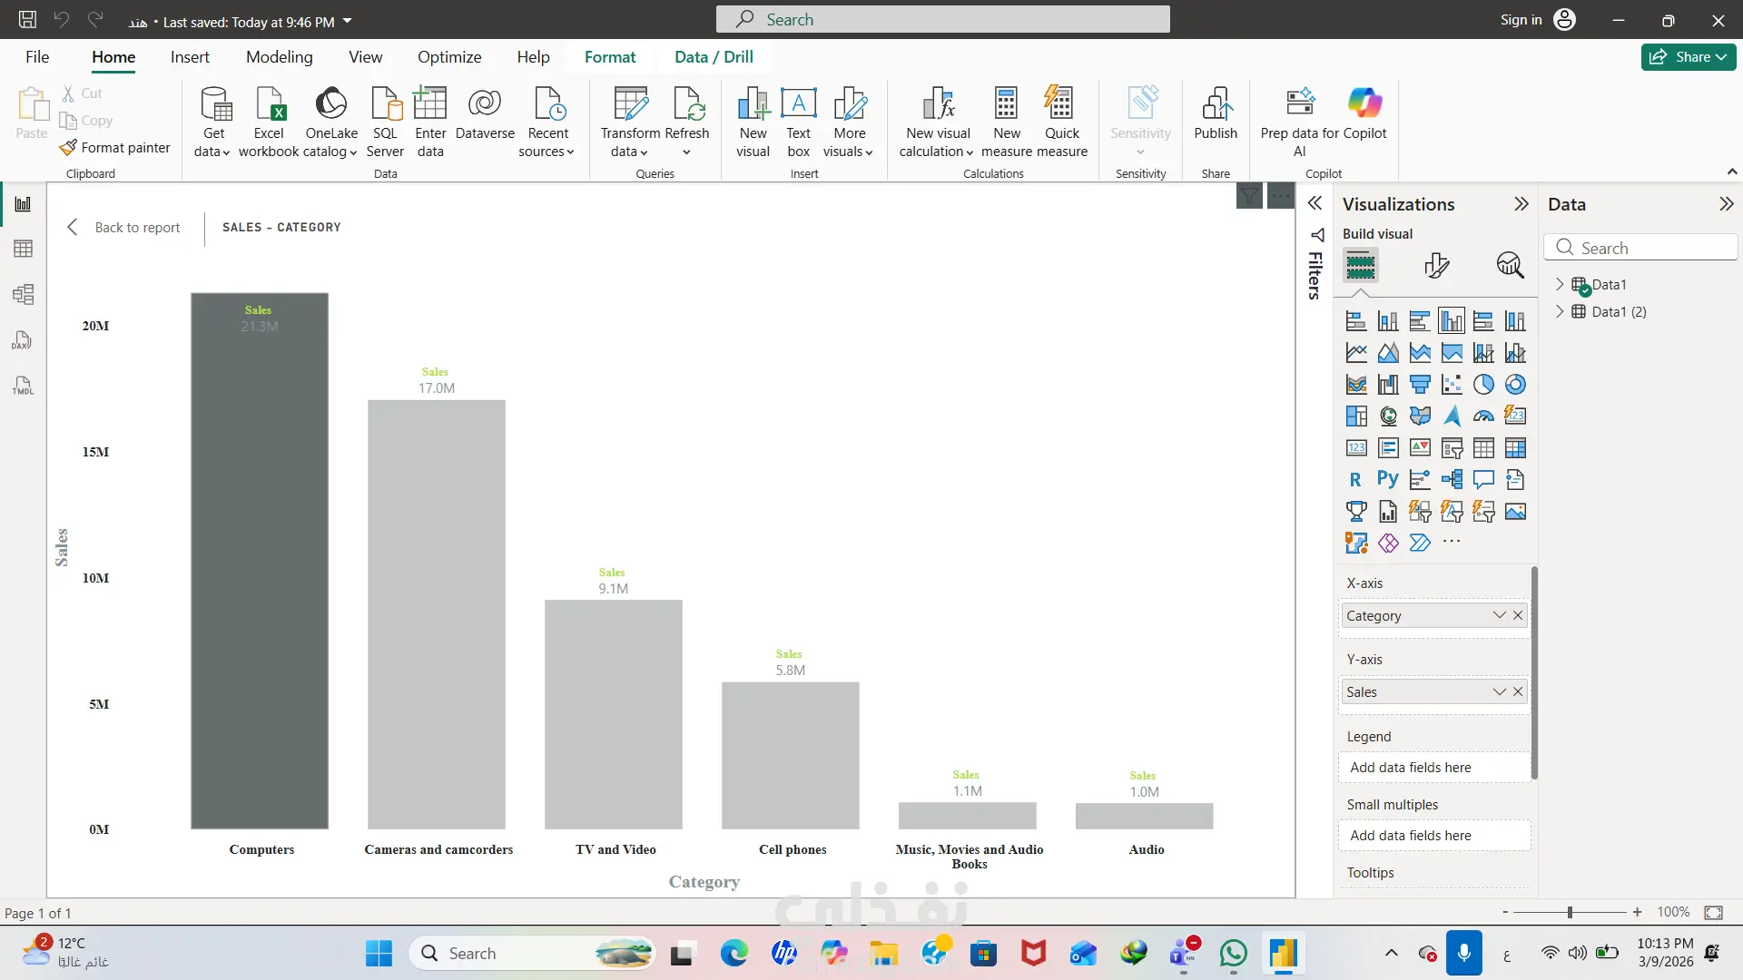Choose the donut chart visual type

[1515, 385]
